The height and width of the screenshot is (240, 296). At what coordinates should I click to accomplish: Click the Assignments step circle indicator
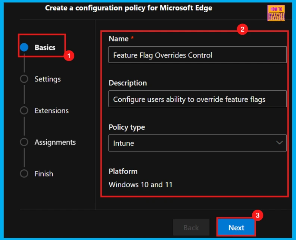24,142
